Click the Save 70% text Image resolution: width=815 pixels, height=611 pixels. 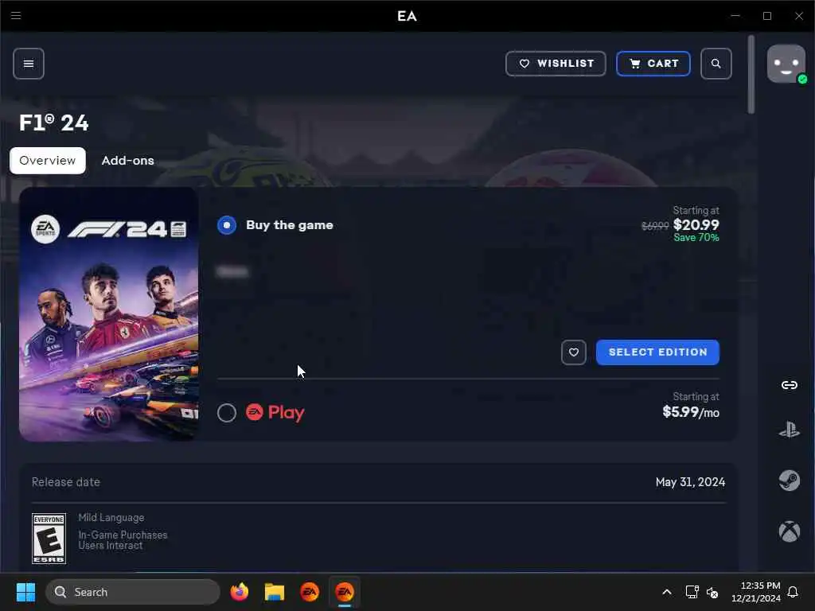696,237
